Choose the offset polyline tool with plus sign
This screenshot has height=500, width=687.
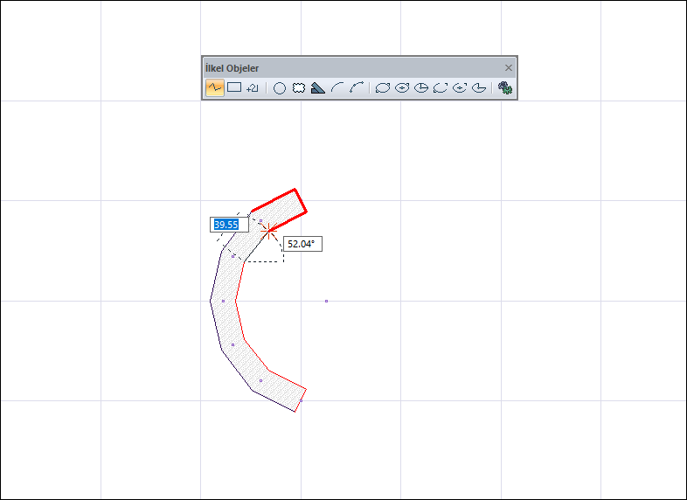tap(253, 88)
